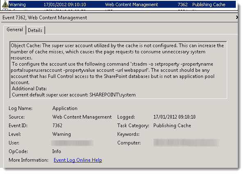Click the Source value 'Web Content Management'
244x174 pixels.
pyautogui.click(x=82, y=117)
